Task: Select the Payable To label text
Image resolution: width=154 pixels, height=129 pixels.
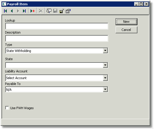Action: coord(13,84)
